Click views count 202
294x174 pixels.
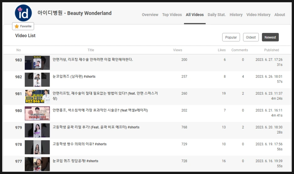click(184, 110)
